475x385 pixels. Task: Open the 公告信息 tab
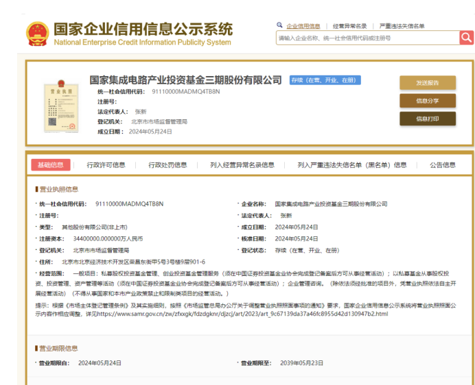click(443, 165)
